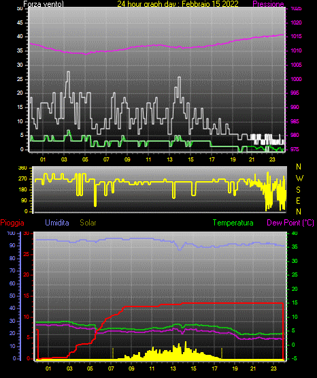This screenshot has width=317, height=378.
Task: Select the blue 'Umidita' legend label
Action: [x=57, y=223]
